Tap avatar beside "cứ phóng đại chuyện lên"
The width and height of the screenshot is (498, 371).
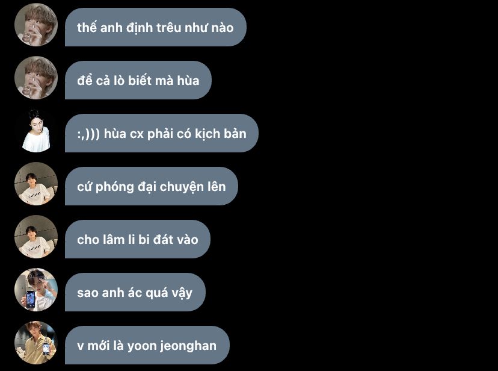[x=36, y=184]
